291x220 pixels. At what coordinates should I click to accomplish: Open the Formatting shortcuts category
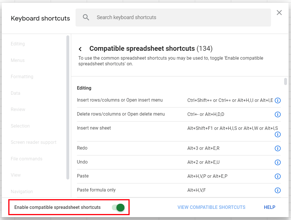pos(22,76)
